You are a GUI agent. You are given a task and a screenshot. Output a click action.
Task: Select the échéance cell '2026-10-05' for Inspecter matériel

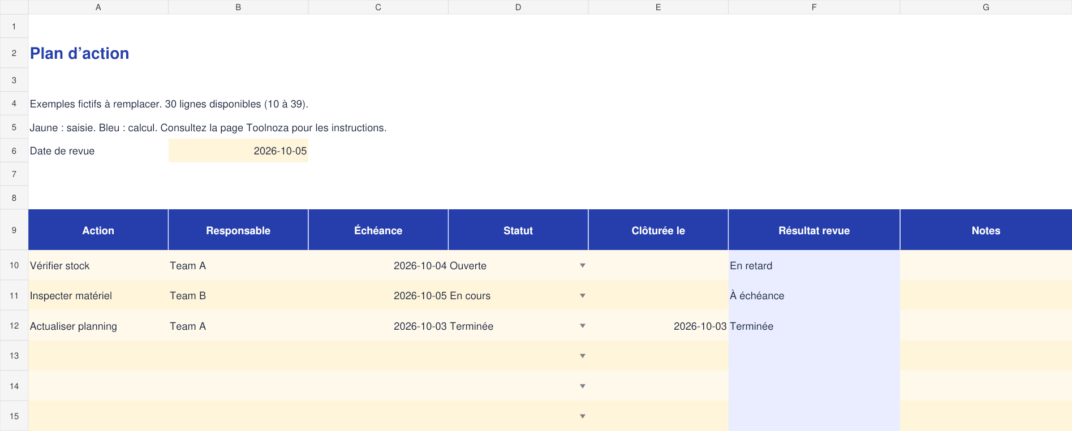(x=378, y=295)
